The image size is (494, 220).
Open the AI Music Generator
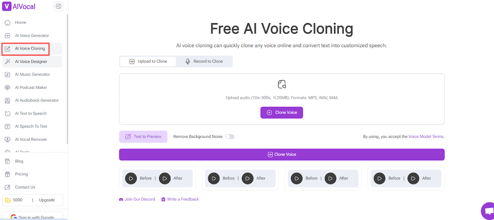pos(32,74)
